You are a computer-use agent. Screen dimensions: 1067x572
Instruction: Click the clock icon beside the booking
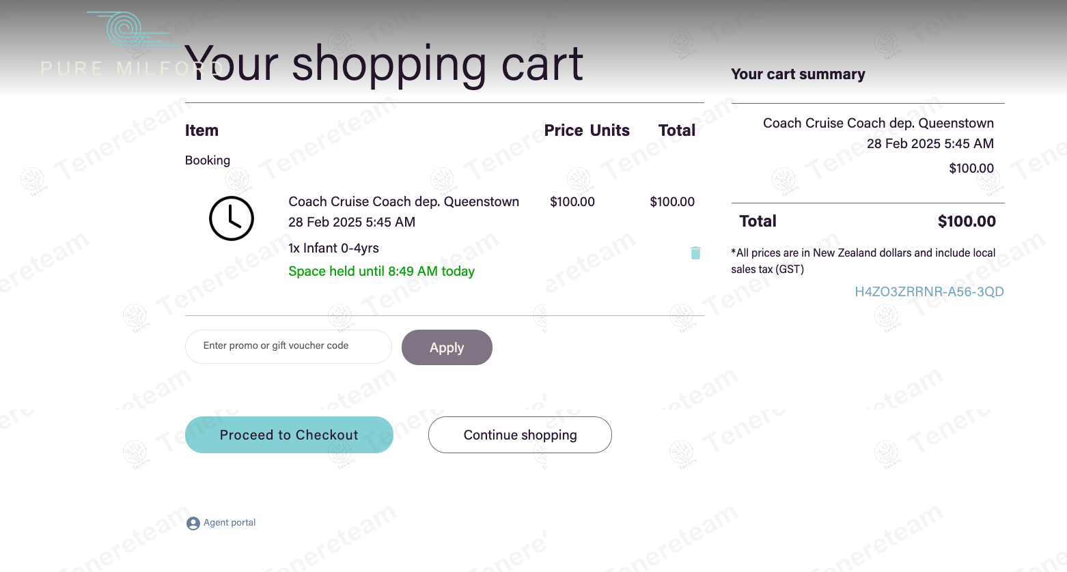232,218
